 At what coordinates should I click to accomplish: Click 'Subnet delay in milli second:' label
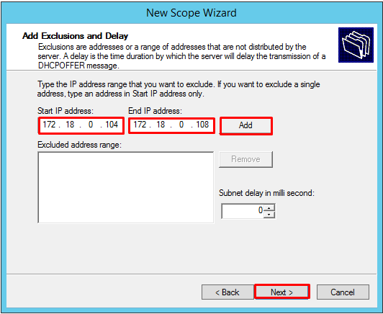point(266,193)
